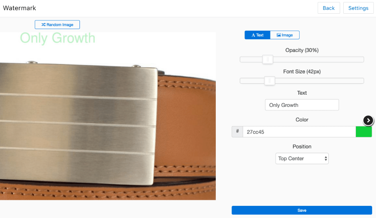Click the Only Growth watermark text on preview
This screenshot has width=376, height=218.
click(57, 38)
